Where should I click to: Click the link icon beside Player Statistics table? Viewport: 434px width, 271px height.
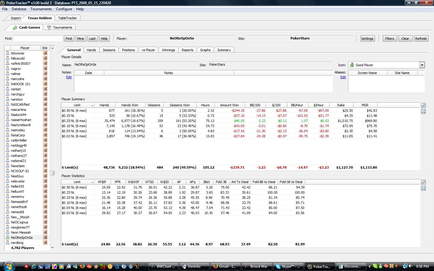pyautogui.click(x=423, y=182)
